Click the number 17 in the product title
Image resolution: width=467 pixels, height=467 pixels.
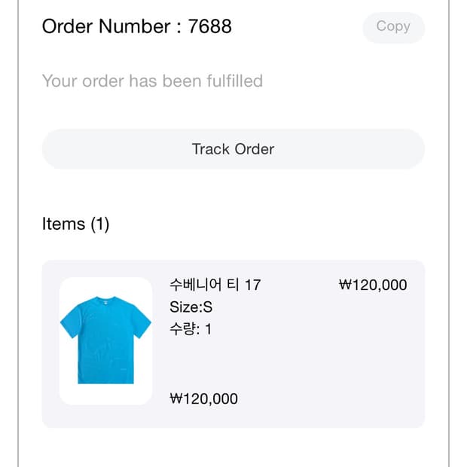[x=252, y=285]
